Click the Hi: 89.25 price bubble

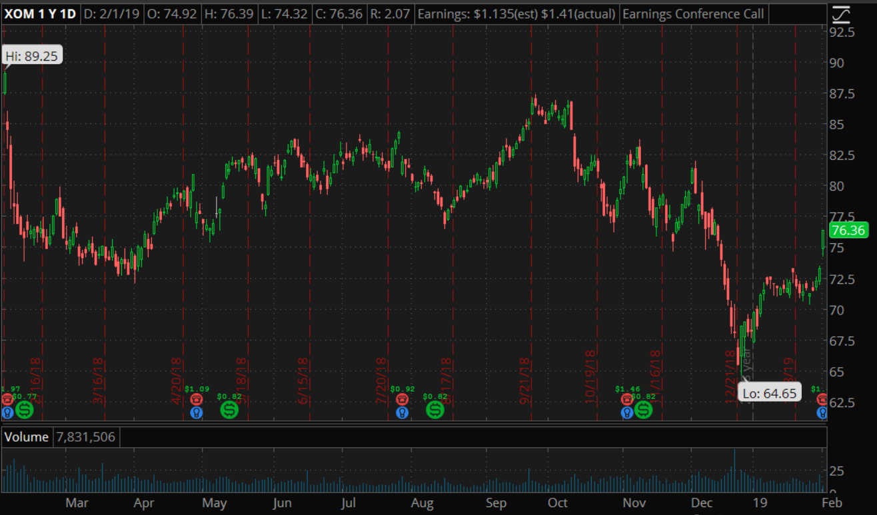pyautogui.click(x=32, y=56)
